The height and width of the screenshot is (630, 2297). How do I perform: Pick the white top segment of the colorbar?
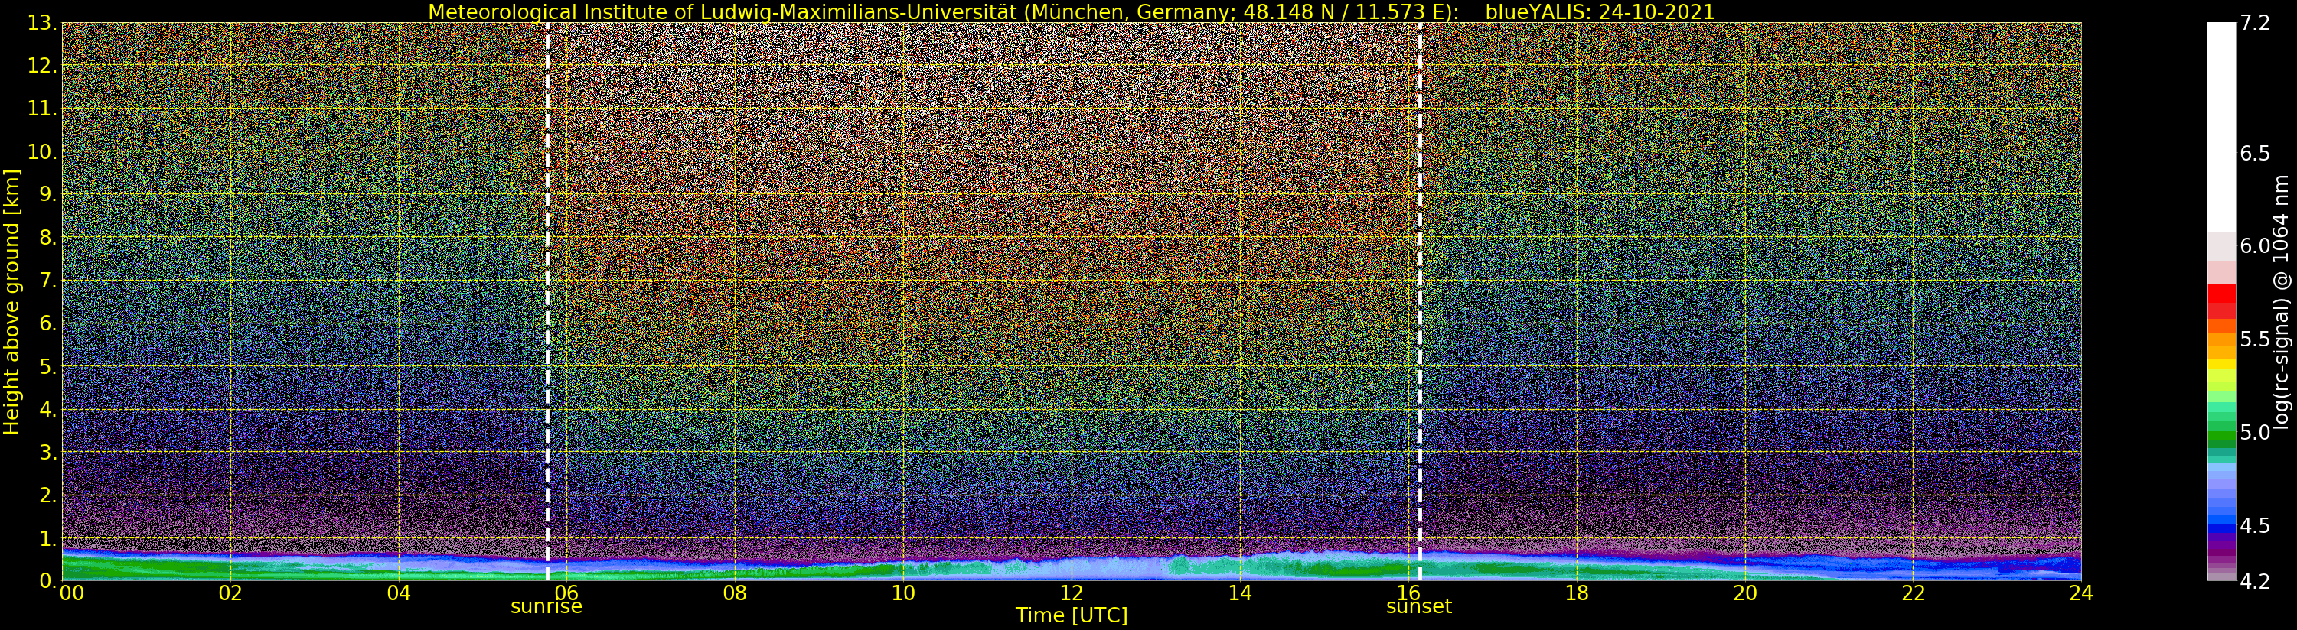point(2221,128)
